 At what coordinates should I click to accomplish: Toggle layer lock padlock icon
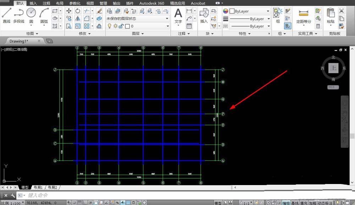click(x=121, y=26)
